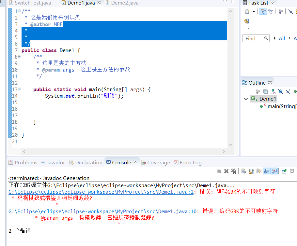Click editor horizontal scrollbar right arrow

[224, 151]
